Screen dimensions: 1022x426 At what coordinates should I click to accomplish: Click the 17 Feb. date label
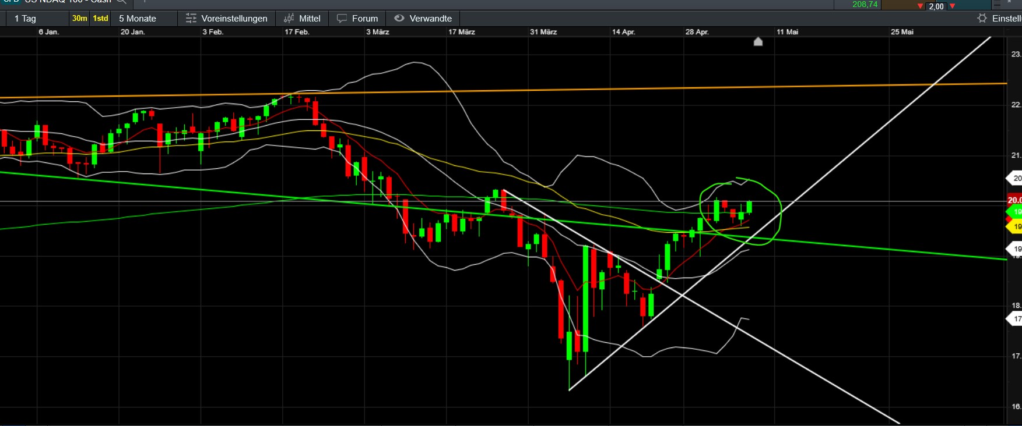(297, 32)
